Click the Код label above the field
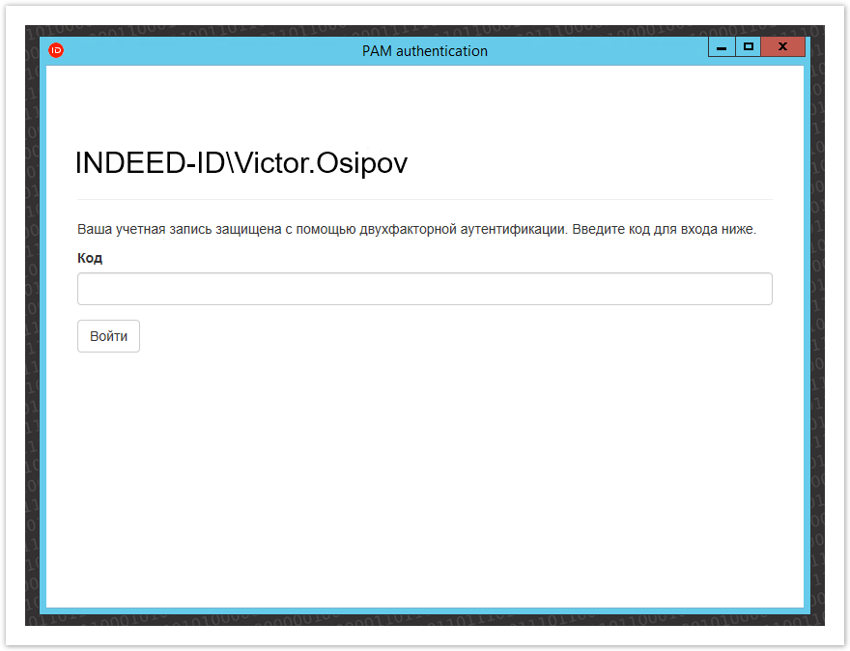This screenshot has width=850, height=651. 90,258
